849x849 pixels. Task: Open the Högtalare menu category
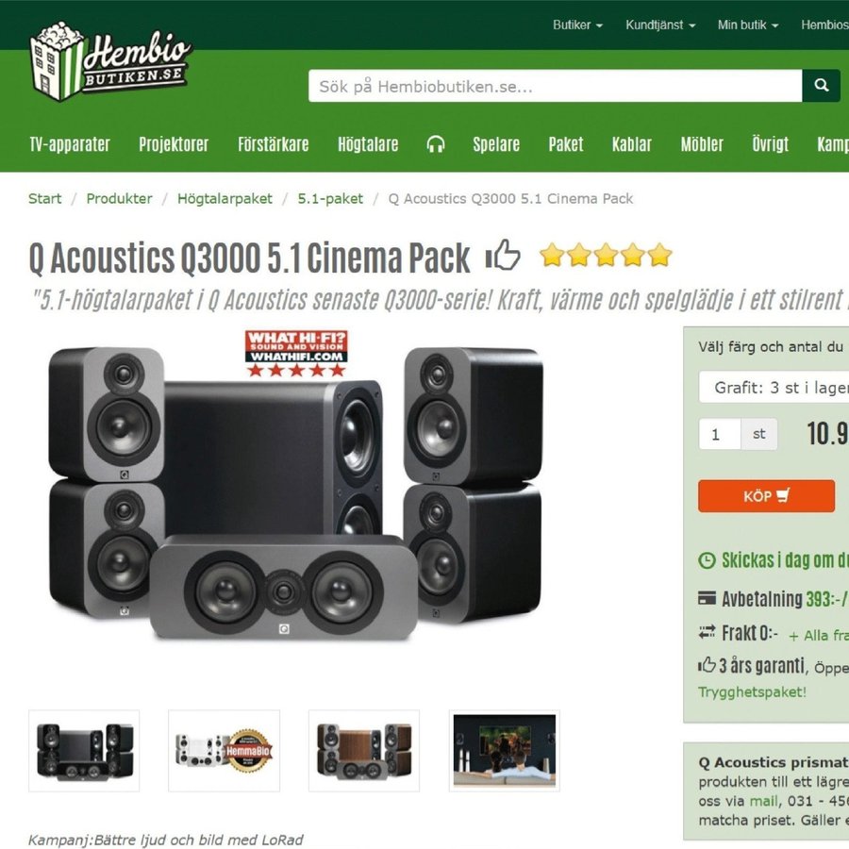pyautogui.click(x=368, y=144)
